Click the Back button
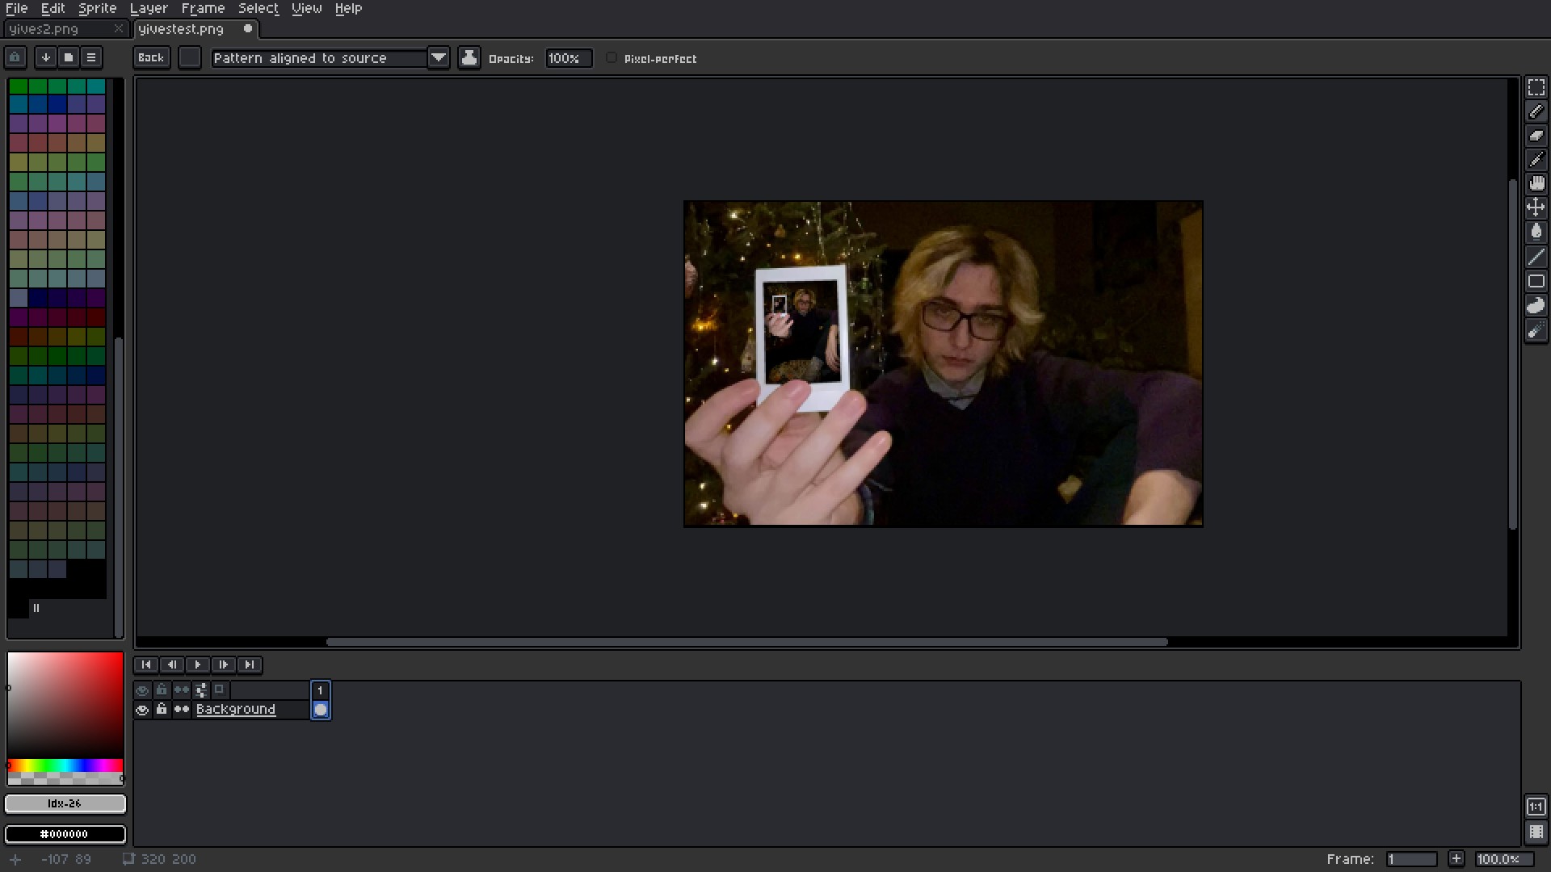Screen dimensions: 1551x872 click(x=151, y=57)
